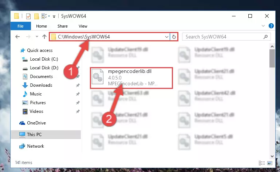
Task: Go up one folder level
Action: [x=44, y=37]
